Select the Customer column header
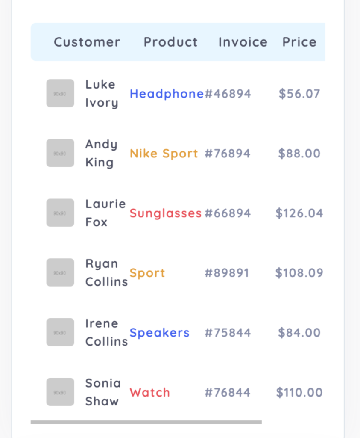This screenshot has width=360, height=438. coord(87,42)
